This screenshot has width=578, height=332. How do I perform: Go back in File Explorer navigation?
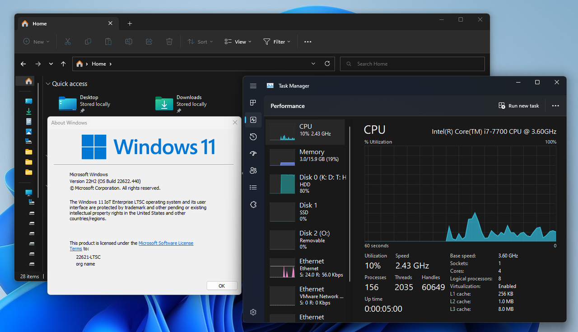(23, 64)
